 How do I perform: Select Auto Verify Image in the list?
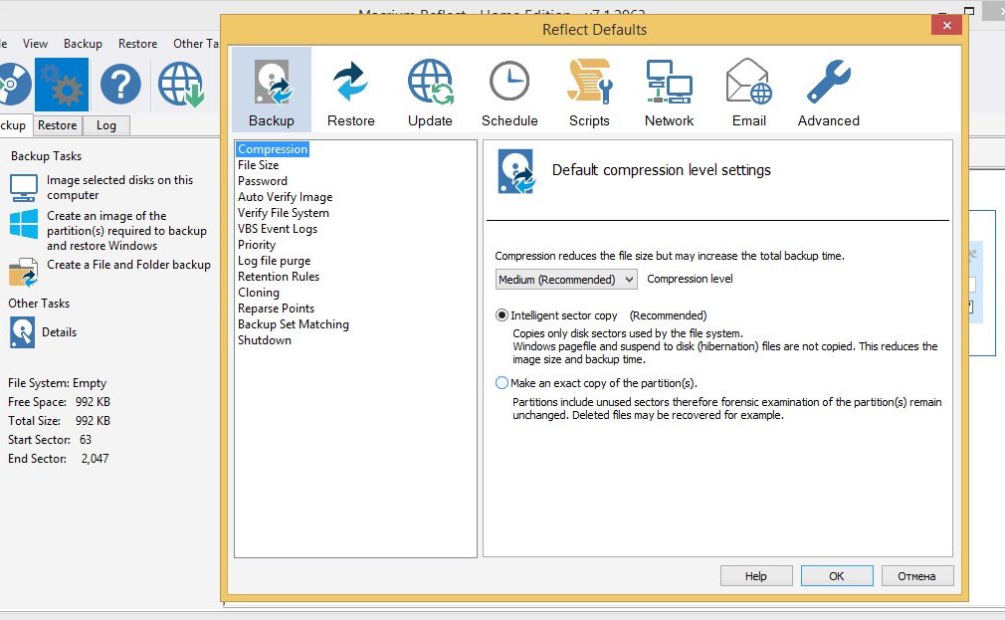coord(286,197)
